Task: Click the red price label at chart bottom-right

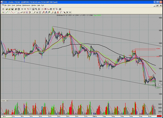Action: (159, 116)
